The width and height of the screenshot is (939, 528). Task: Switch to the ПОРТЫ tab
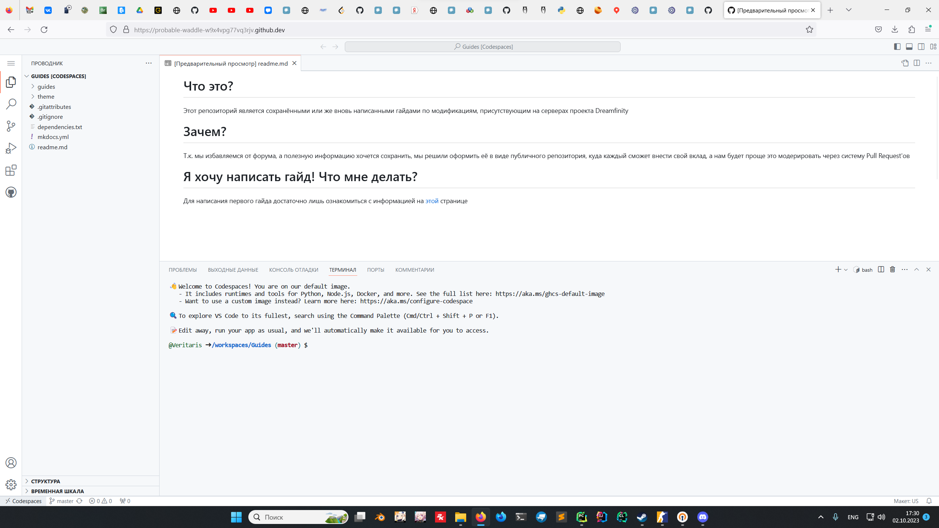coord(376,270)
